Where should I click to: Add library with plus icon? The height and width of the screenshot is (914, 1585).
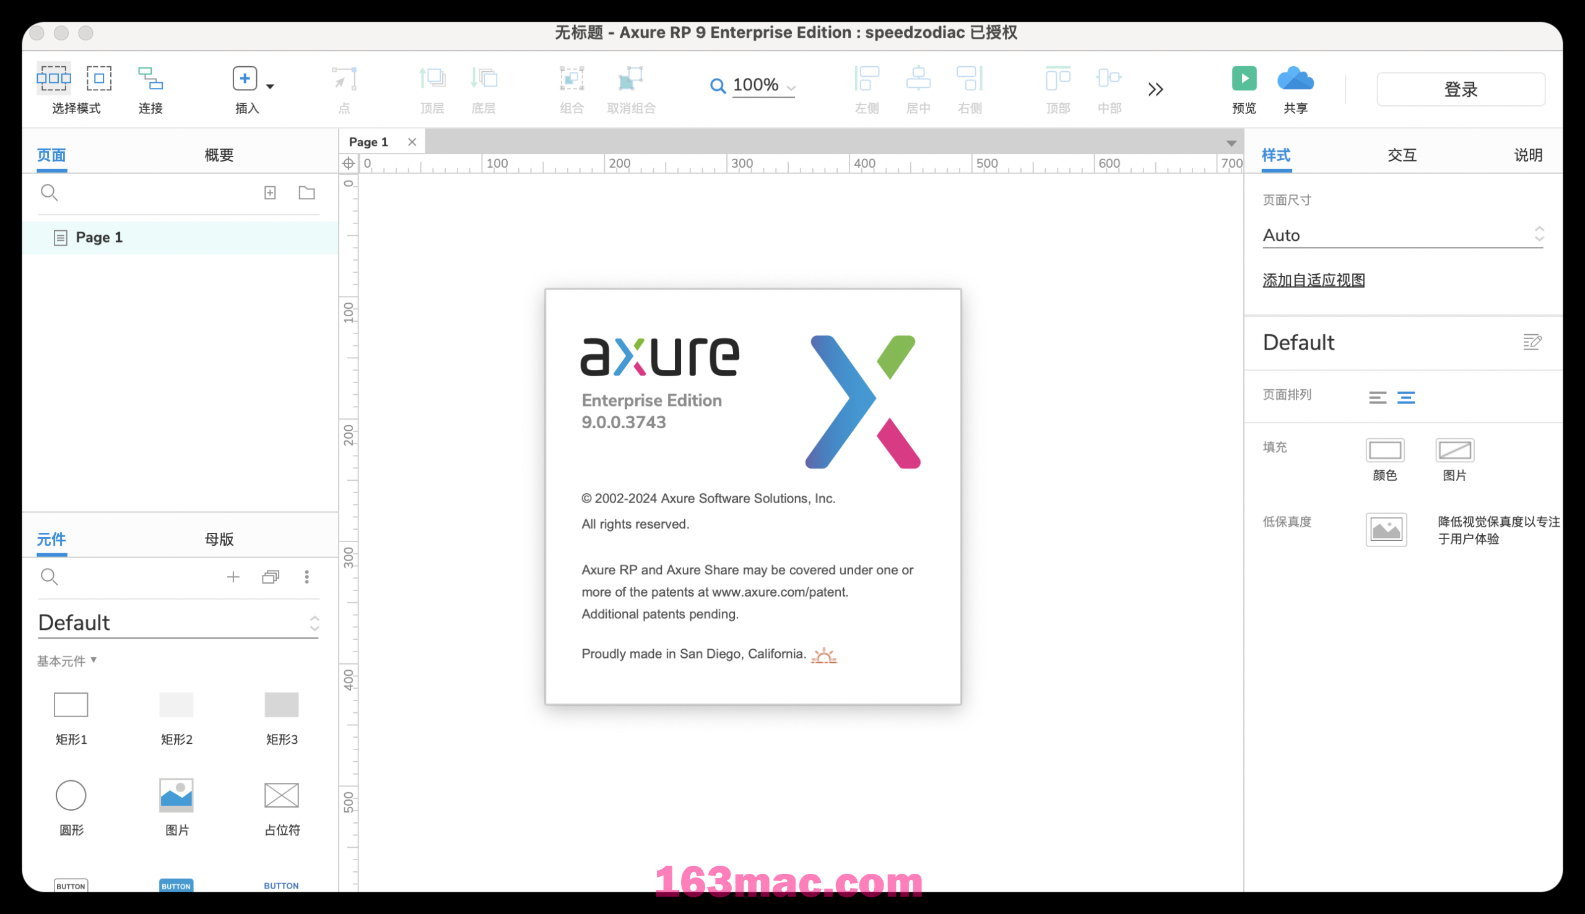point(233,577)
